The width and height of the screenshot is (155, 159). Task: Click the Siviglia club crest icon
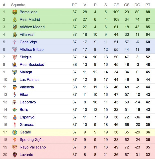[x=15, y=57]
